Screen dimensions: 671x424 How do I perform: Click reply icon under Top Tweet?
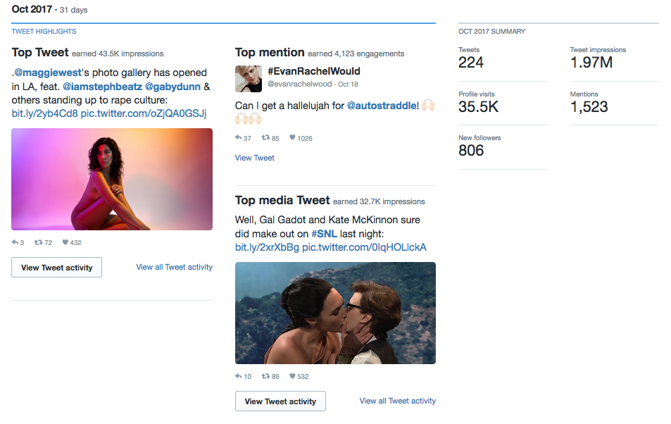[x=15, y=243]
